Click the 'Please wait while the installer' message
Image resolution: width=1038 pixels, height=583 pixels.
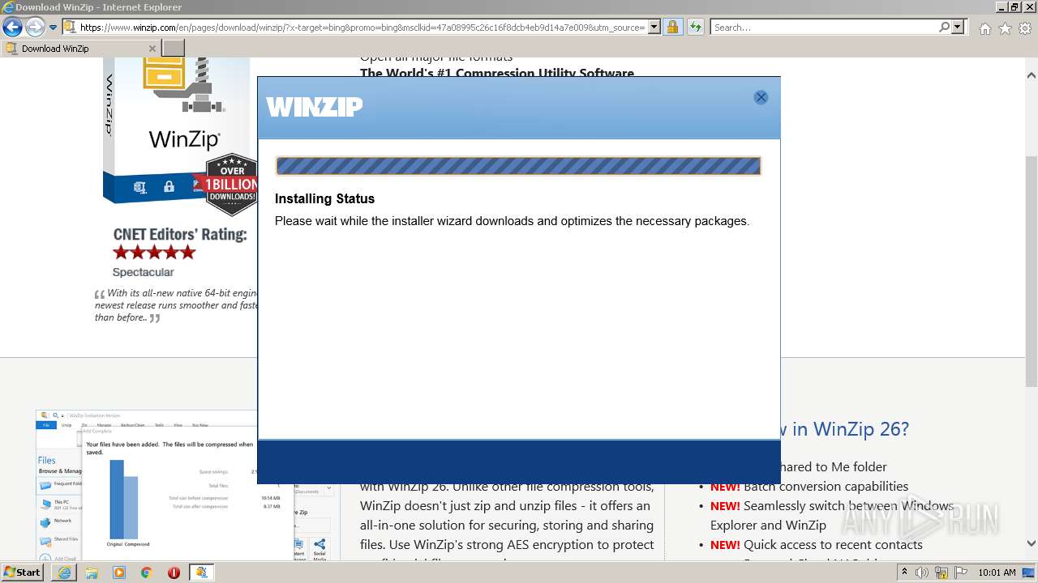point(512,221)
